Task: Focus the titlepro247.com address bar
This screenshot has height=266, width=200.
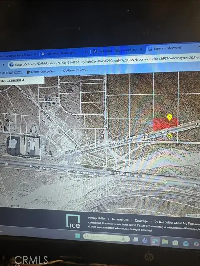Action: [105, 61]
